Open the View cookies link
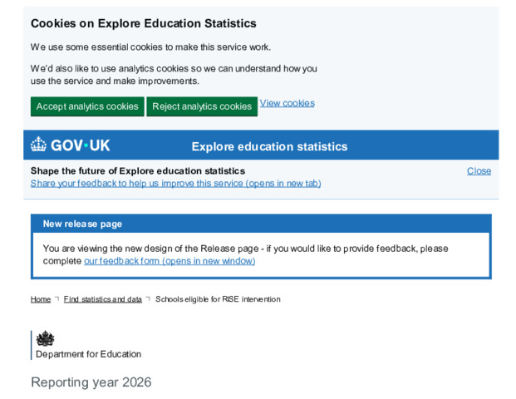Screen dimensions: 516x399 287,103
